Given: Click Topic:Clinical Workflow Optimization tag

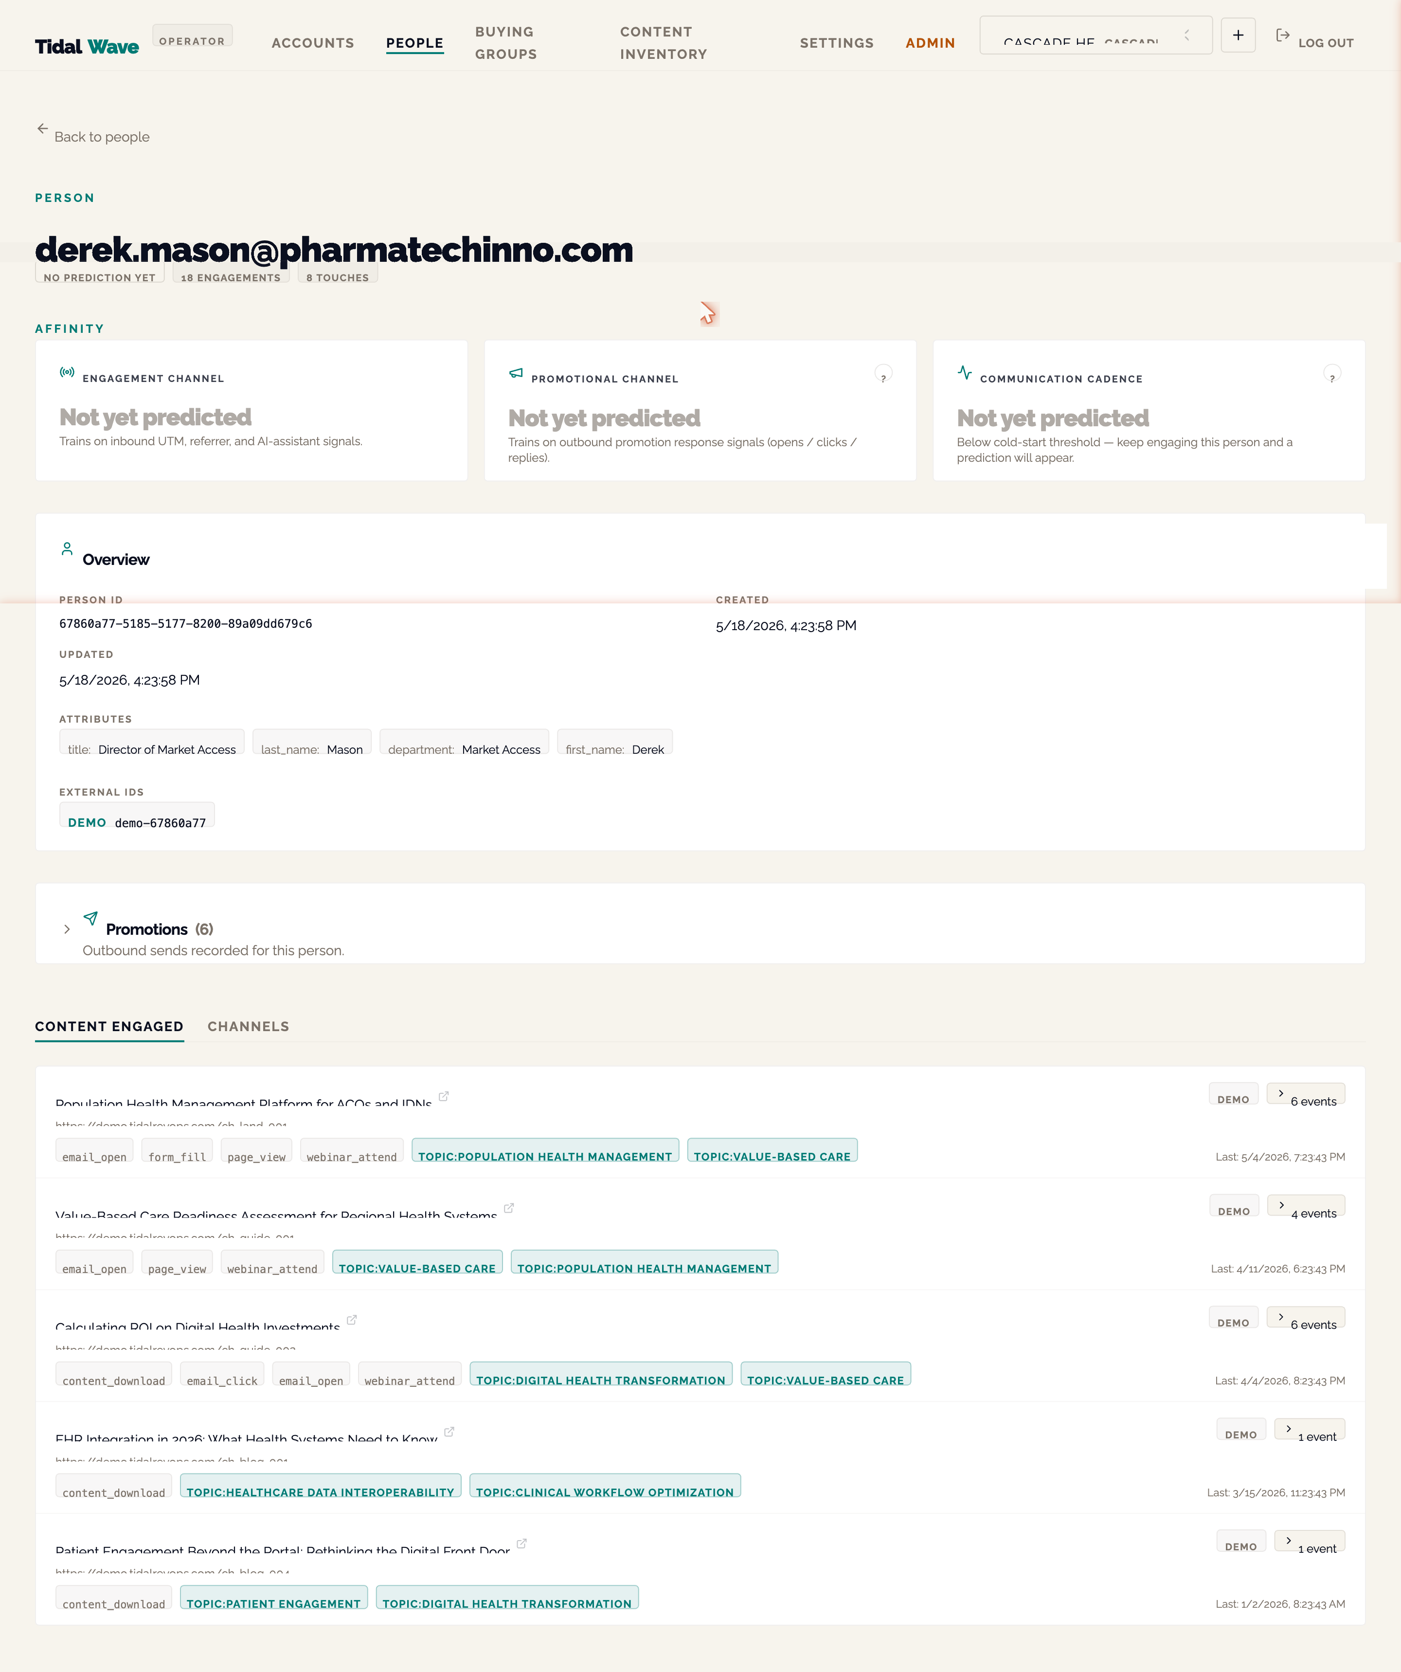Looking at the screenshot, I should pos(605,1486).
